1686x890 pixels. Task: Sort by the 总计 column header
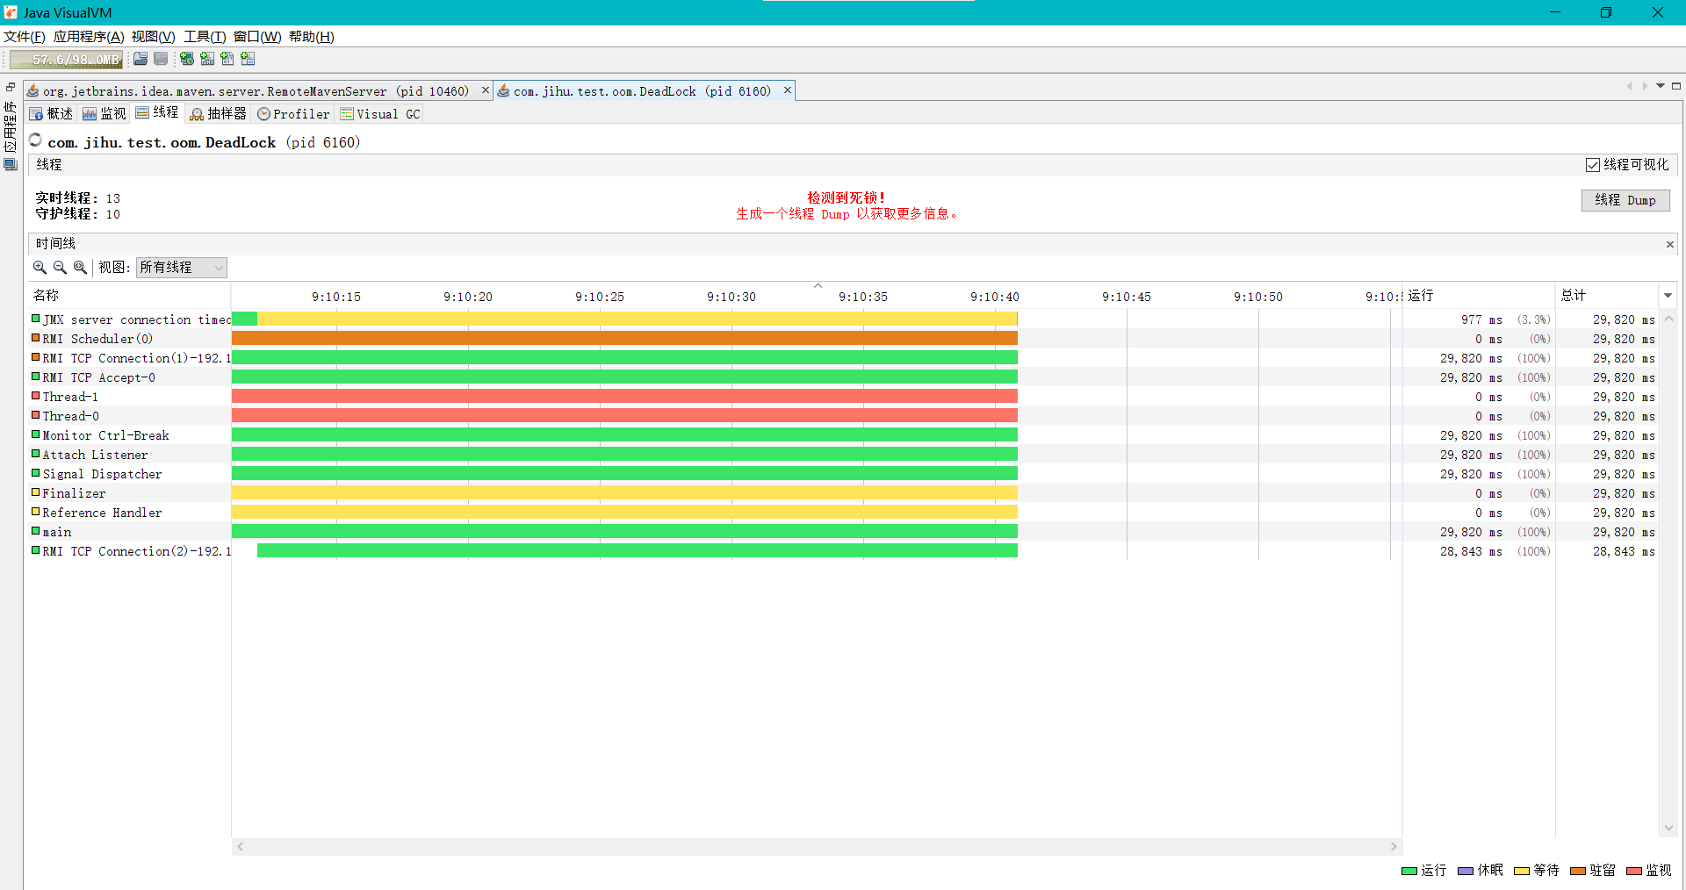click(1607, 296)
